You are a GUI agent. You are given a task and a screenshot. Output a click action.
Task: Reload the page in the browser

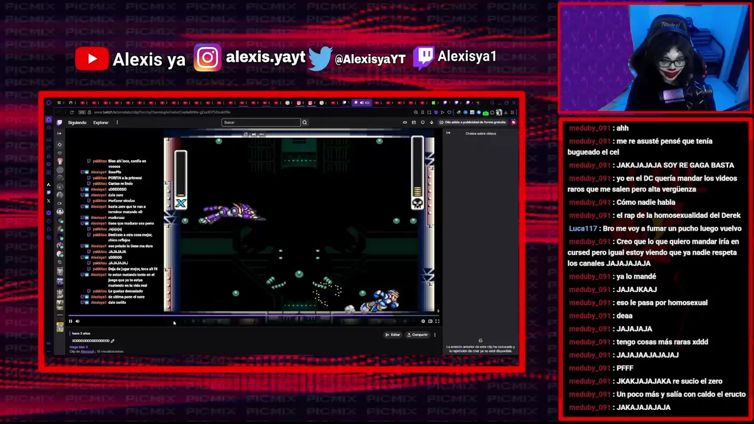click(x=72, y=112)
